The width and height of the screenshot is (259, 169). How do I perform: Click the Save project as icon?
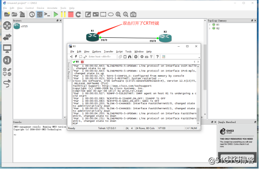(22, 14)
